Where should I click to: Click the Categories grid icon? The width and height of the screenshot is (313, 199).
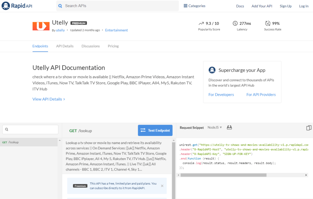[186, 6]
